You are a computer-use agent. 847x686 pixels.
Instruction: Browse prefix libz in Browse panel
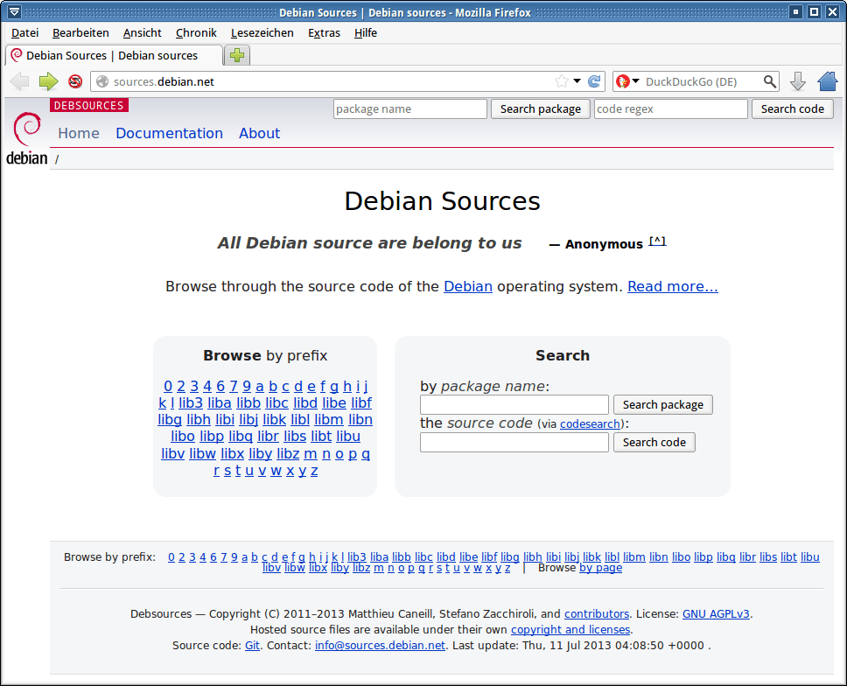pos(288,454)
